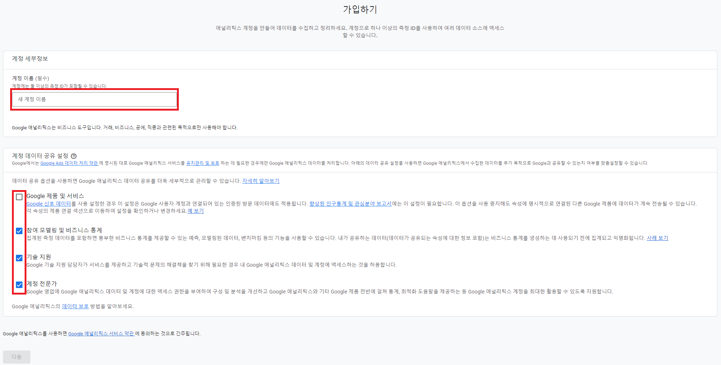Check the Google 제품 및 서비스 checkbox

pos(19,196)
